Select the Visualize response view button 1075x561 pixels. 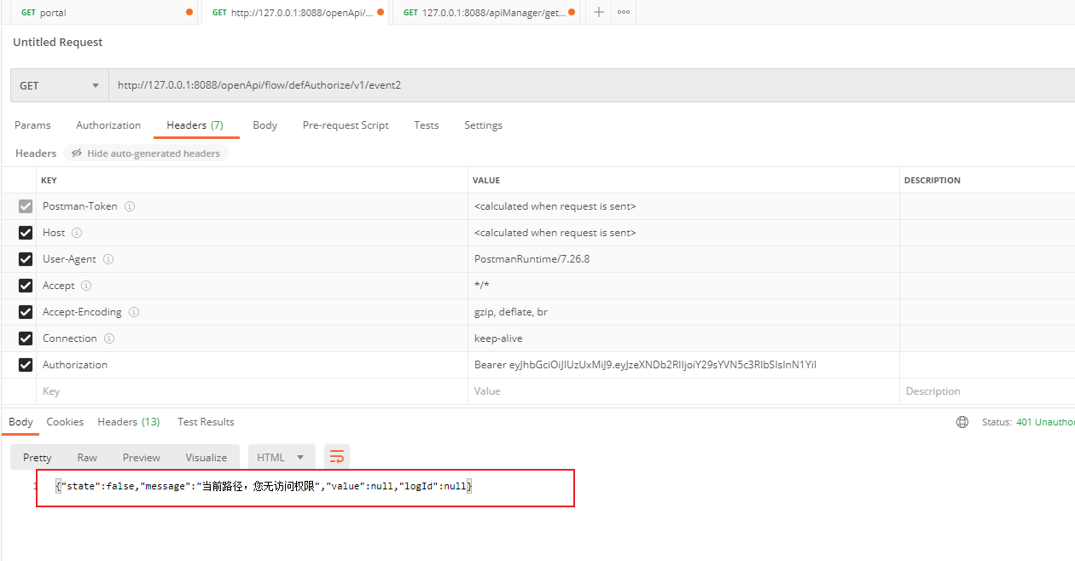[x=206, y=457]
